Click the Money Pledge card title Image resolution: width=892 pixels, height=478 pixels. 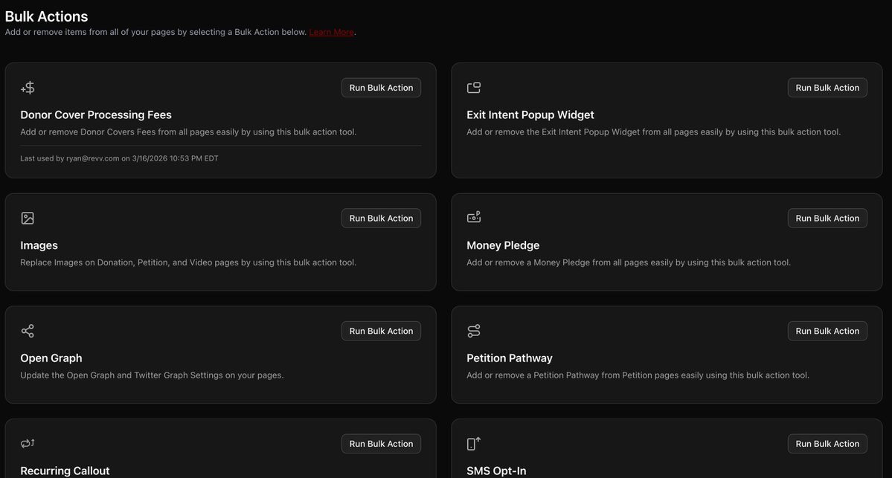pos(503,245)
